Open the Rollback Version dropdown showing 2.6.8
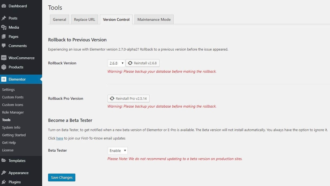The height and width of the screenshot is (186, 330). (116, 63)
